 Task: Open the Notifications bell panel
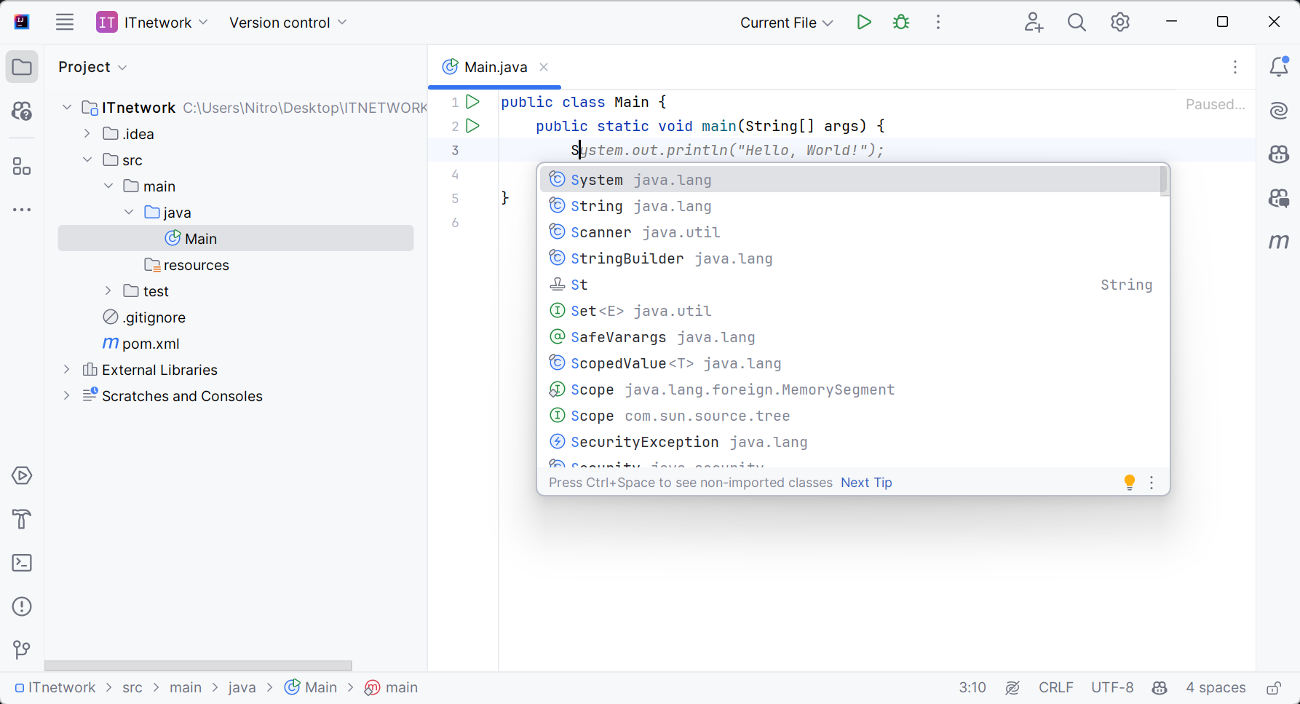[1278, 67]
